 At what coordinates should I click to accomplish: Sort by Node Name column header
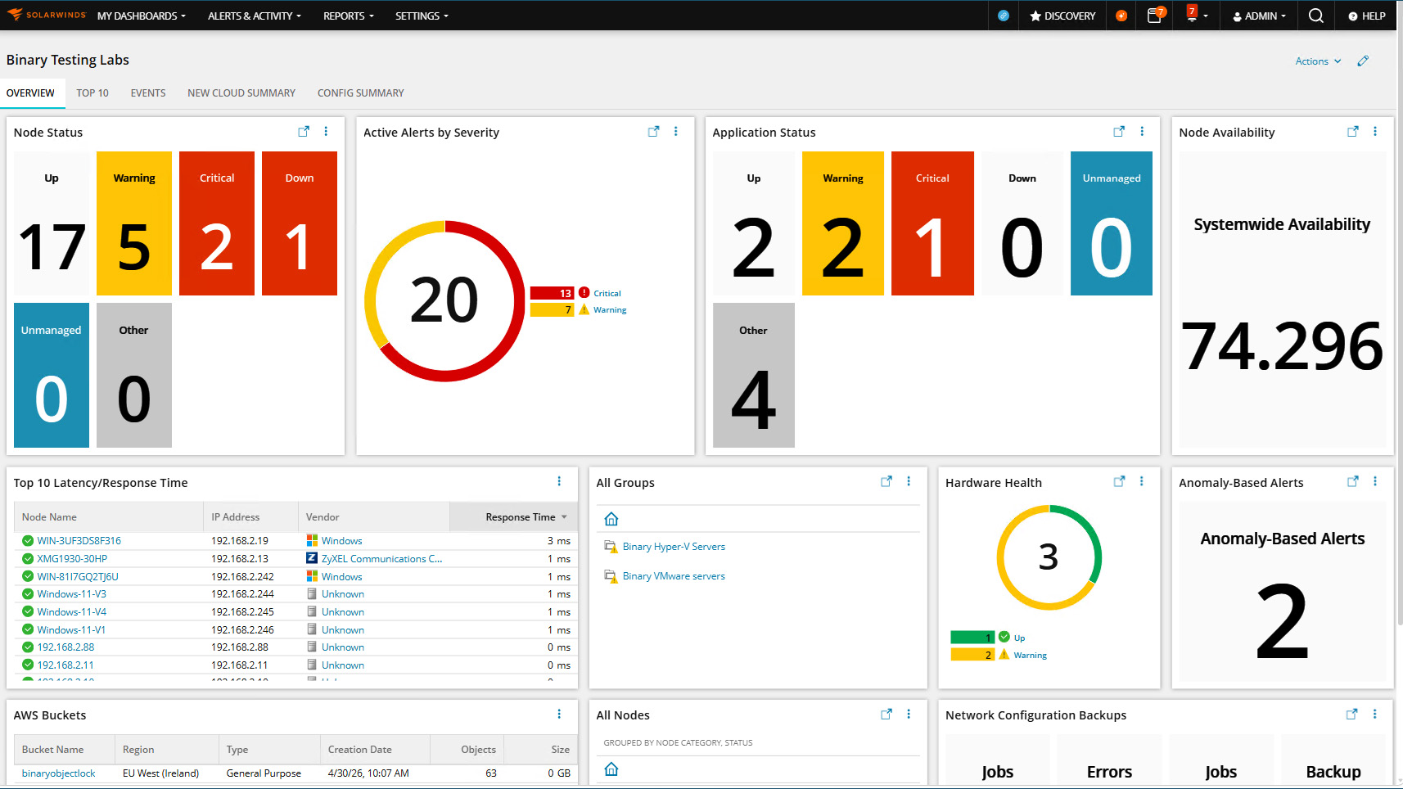pyautogui.click(x=49, y=517)
